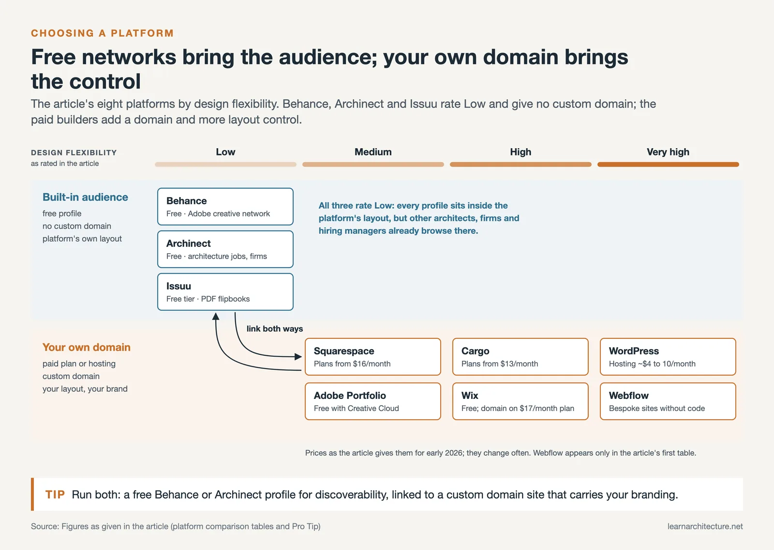This screenshot has width=774, height=550.
Task: Select the Webflow platform card
Action: coord(668,401)
